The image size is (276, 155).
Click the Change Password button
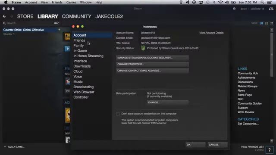coord(152,64)
